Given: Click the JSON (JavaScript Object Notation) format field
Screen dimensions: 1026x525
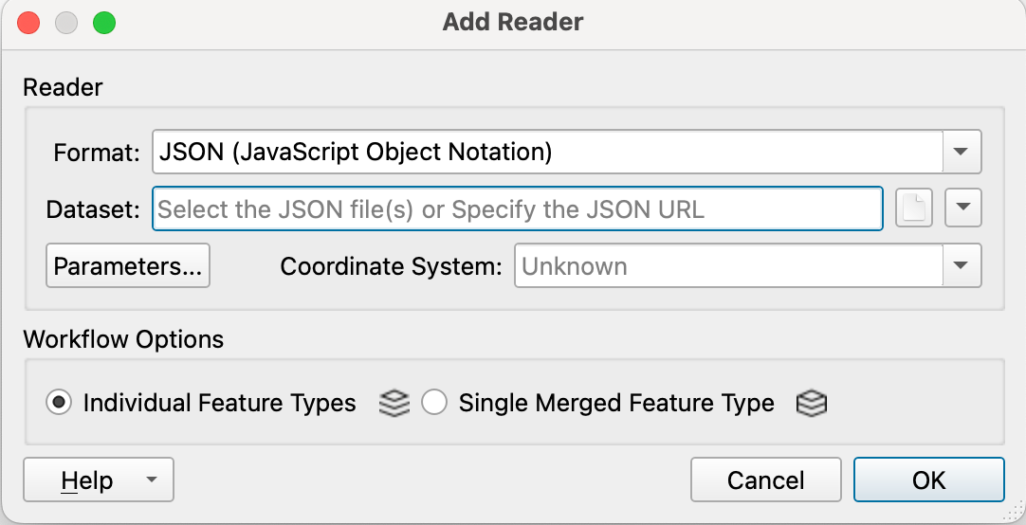Looking at the screenshot, I should [547, 152].
